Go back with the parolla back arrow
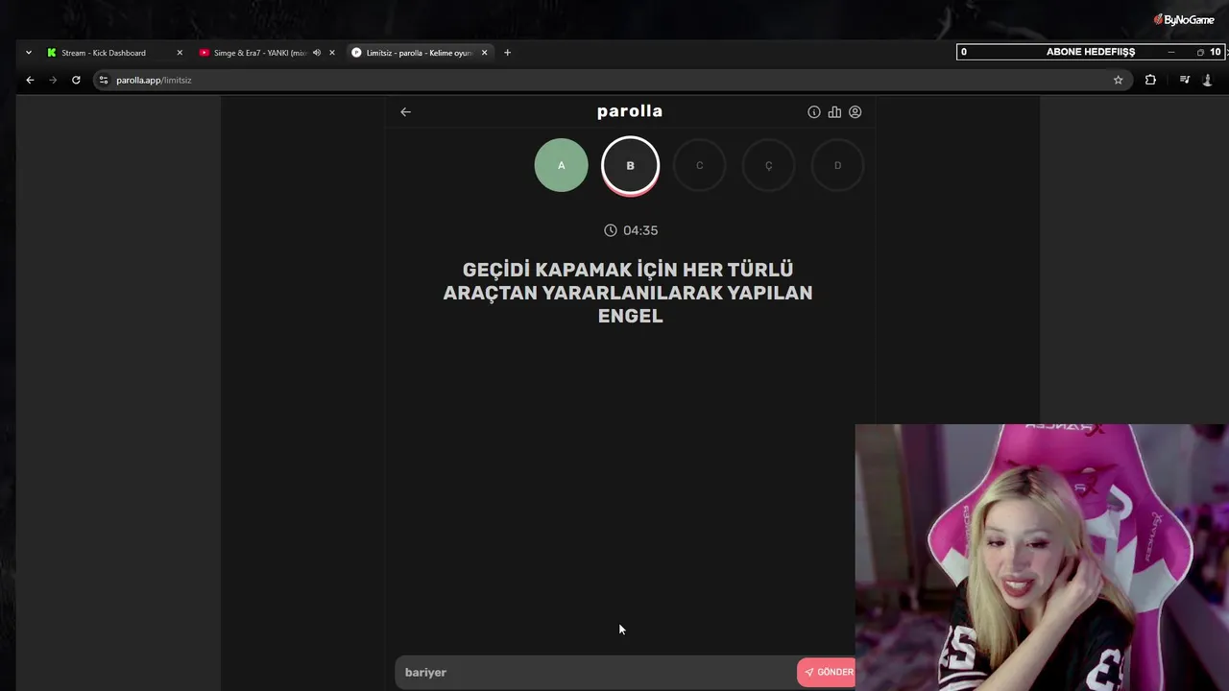The image size is (1229, 691). [x=405, y=112]
